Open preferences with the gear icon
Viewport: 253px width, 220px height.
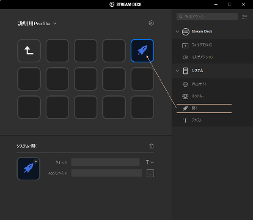pyautogui.click(x=151, y=23)
